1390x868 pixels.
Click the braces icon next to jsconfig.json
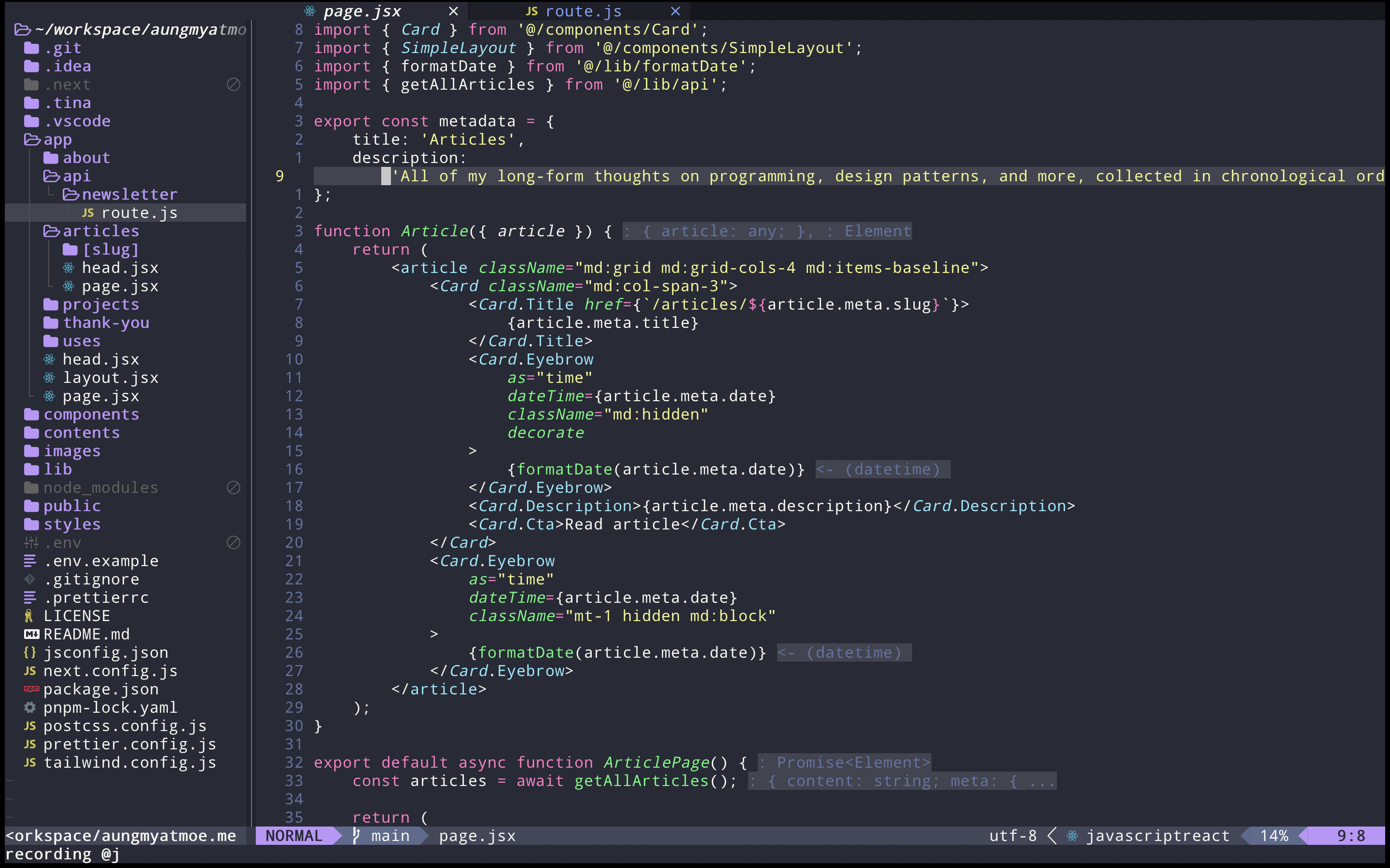(30, 652)
